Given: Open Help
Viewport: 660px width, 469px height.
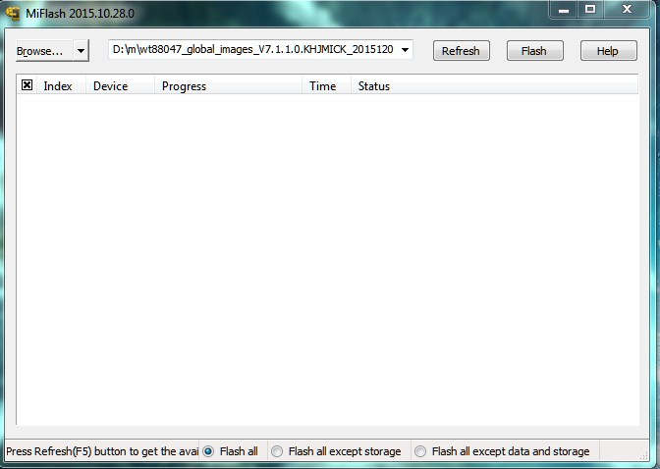Looking at the screenshot, I should (607, 51).
